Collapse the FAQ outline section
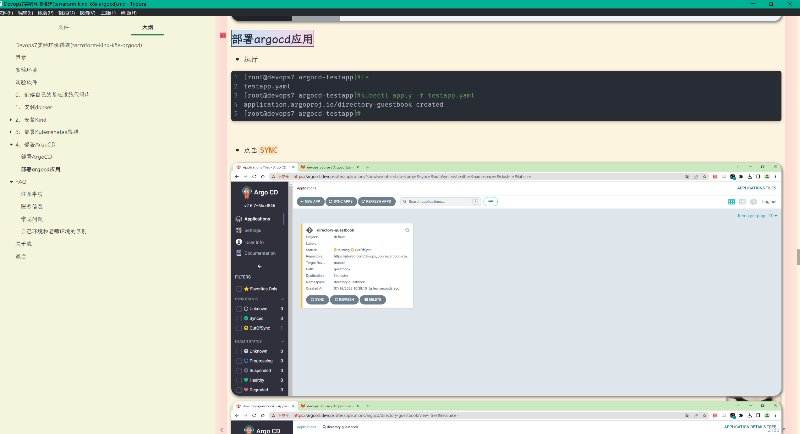Screen dimensions: 800x434 click(11, 182)
